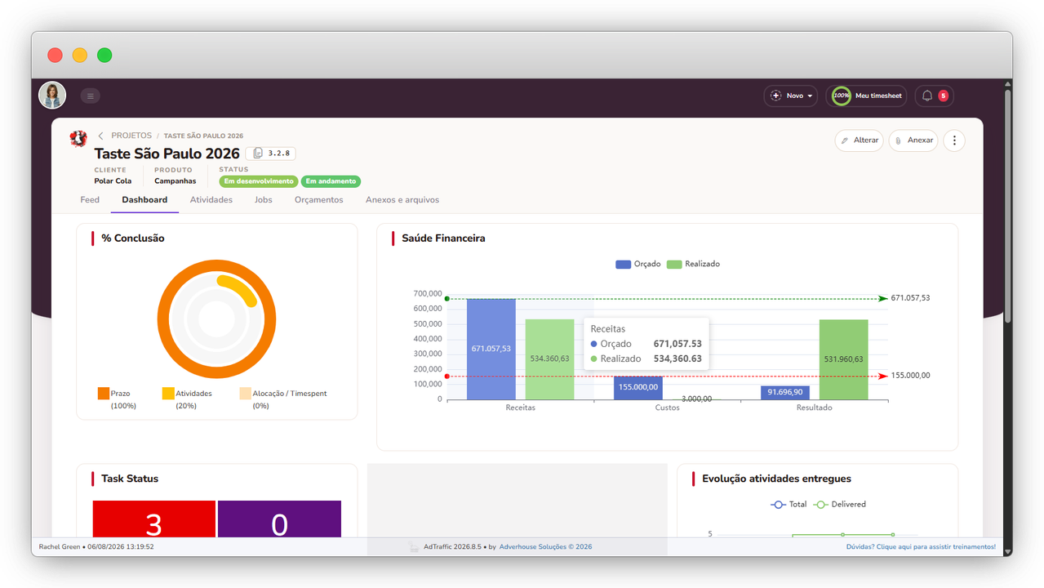The image size is (1044, 588).
Task: Toggle the hamburger sidebar menu icon
Action: [91, 96]
